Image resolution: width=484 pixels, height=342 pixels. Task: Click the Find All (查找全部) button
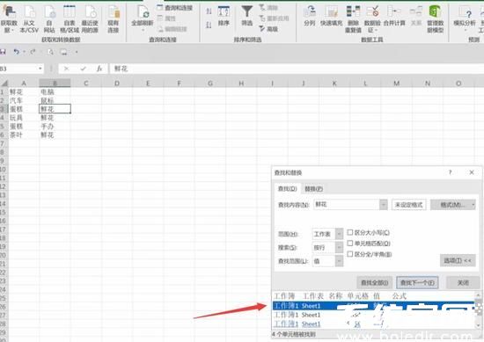(x=374, y=282)
